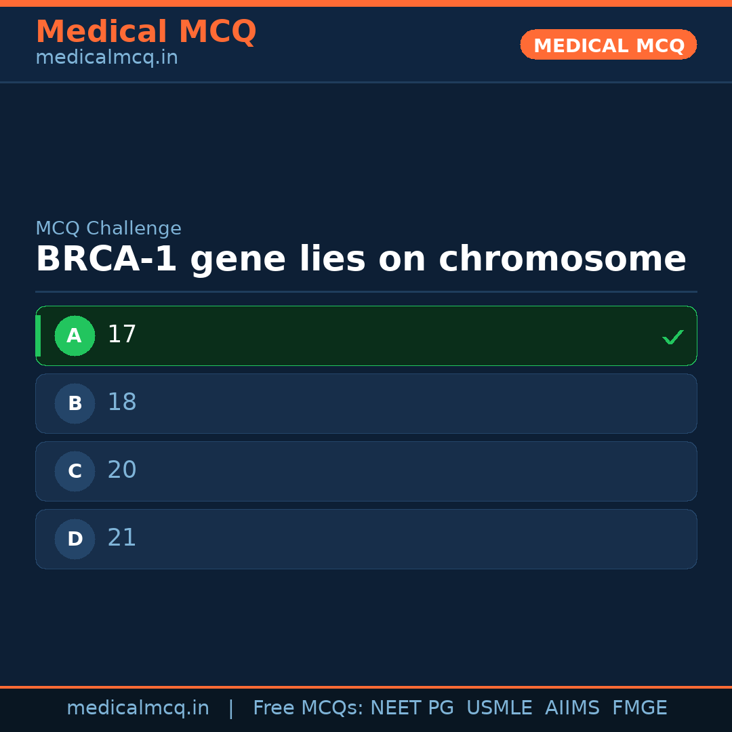Click the Medical MCQ header title

click(146, 32)
